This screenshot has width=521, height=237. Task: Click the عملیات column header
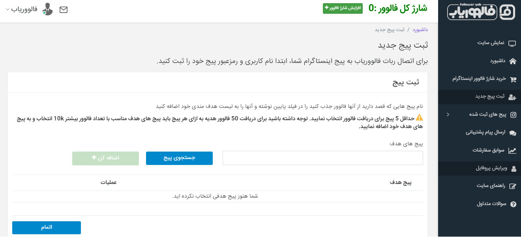[x=108, y=183]
